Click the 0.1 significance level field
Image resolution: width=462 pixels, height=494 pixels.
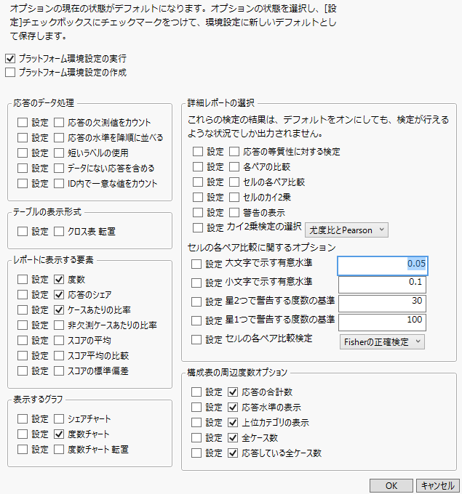(383, 285)
